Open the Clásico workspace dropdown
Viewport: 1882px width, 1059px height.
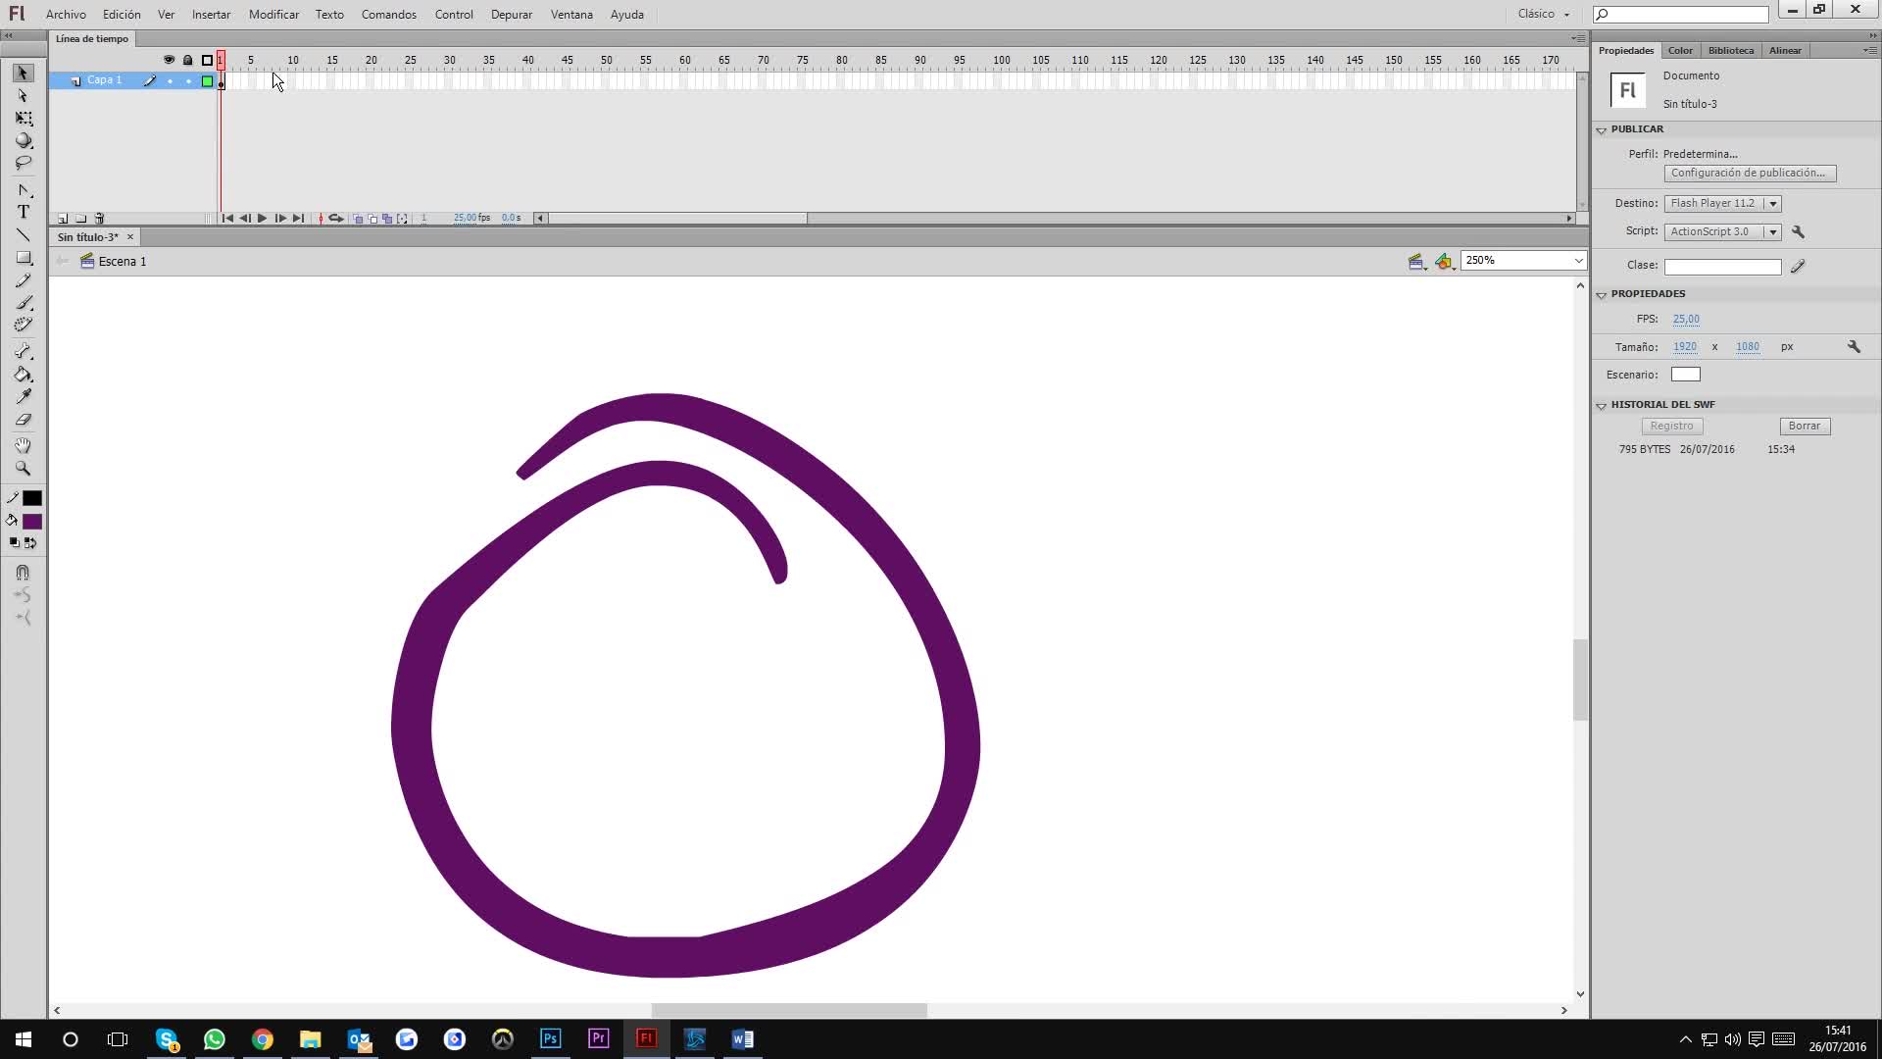click(x=1544, y=14)
